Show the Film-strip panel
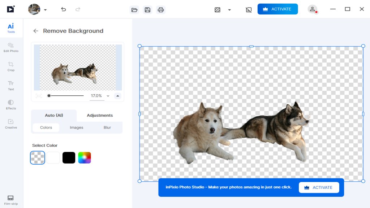The height and width of the screenshot is (208, 370). pyautogui.click(x=11, y=200)
